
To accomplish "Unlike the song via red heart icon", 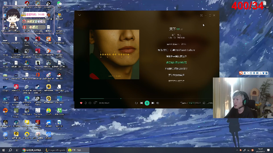I will pos(81,103).
